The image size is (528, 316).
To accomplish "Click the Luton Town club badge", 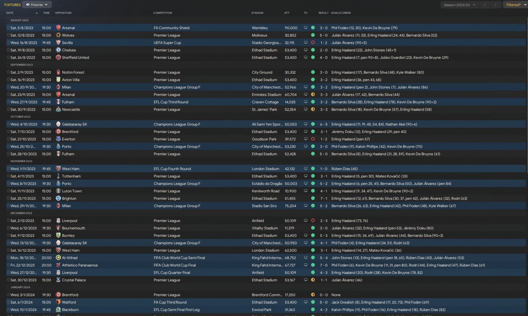I will click(58, 191).
